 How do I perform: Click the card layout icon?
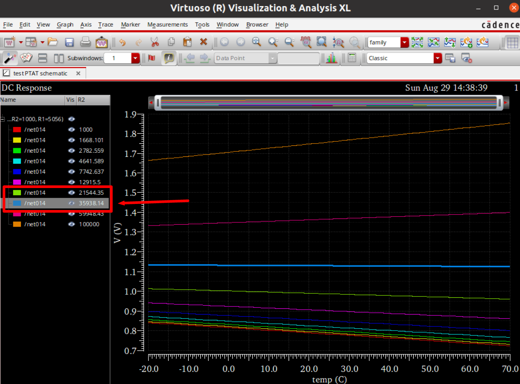pyautogui.click(x=26, y=58)
